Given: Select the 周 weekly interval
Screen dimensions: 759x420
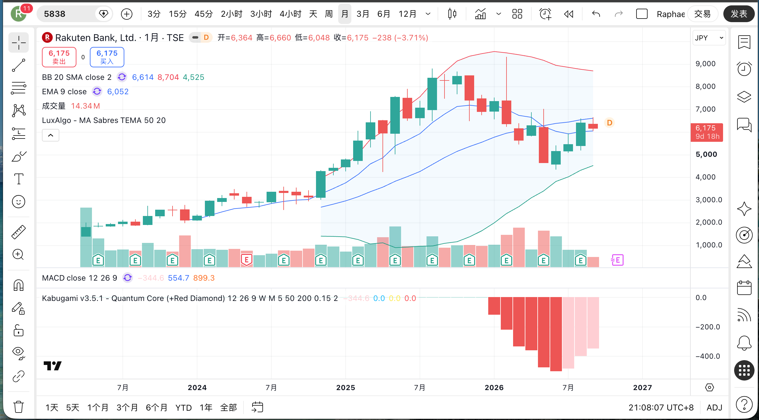Looking at the screenshot, I should (x=329, y=14).
